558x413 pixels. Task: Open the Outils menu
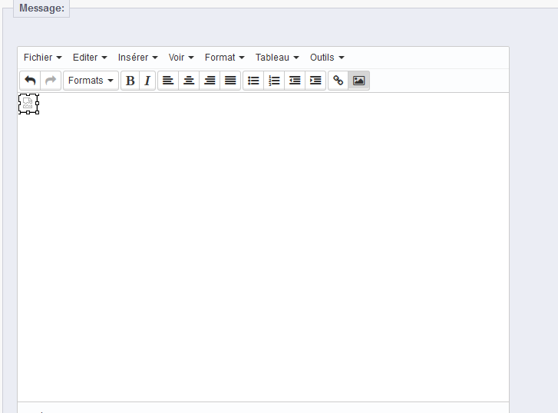[327, 58]
